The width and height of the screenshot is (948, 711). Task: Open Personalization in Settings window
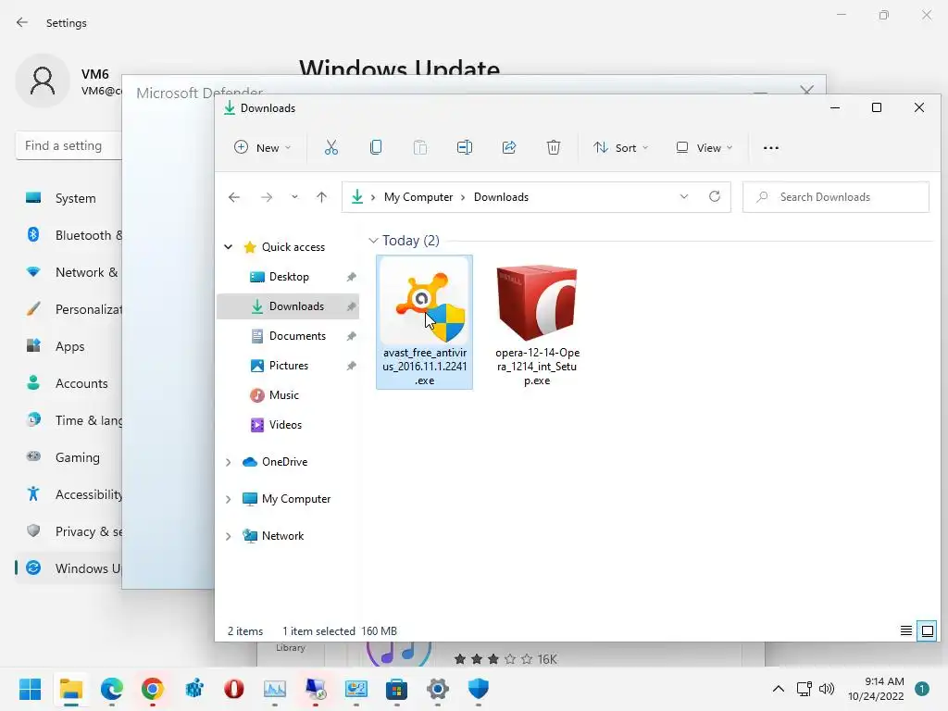[x=69, y=309]
